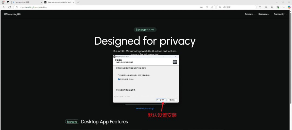Open browser essentials heart icon
The width and height of the screenshot is (292, 130).
[x=278, y=7]
